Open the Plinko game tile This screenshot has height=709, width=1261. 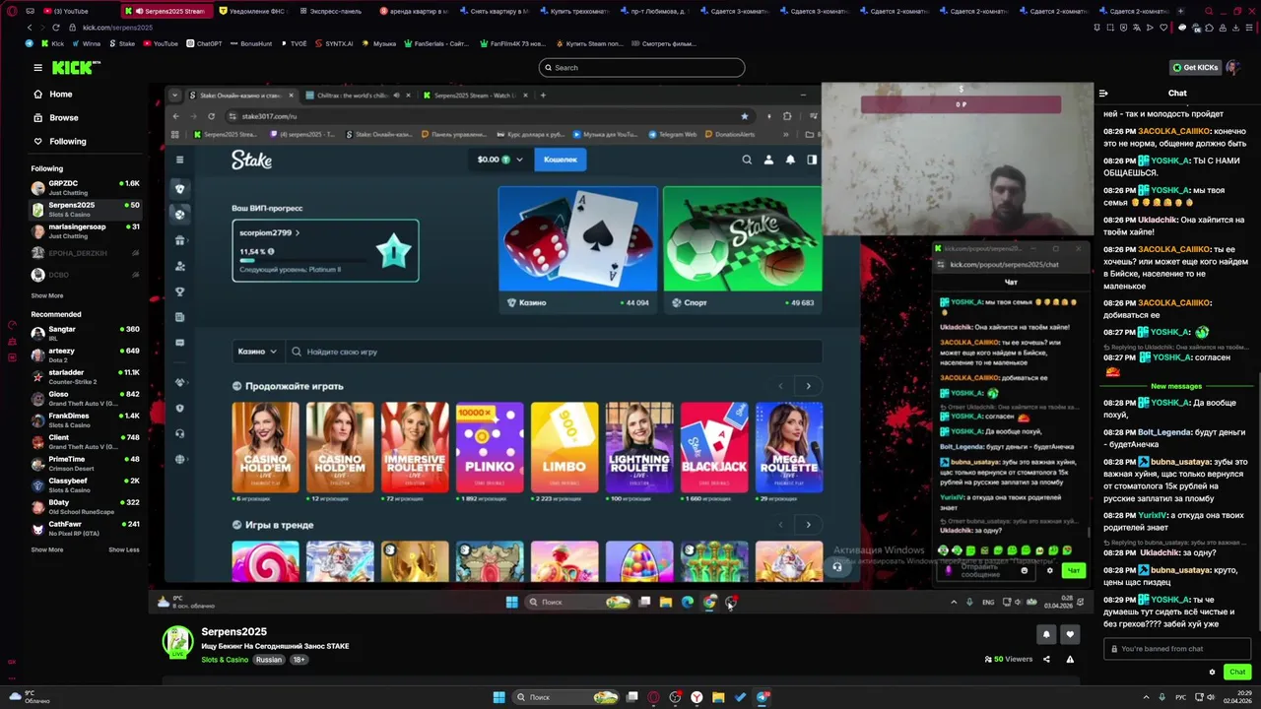490,447
